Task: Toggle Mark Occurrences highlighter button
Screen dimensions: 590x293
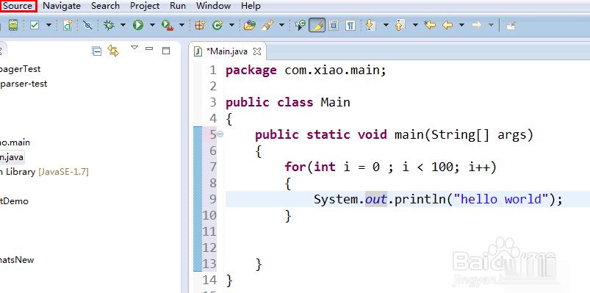Action: [x=317, y=25]
